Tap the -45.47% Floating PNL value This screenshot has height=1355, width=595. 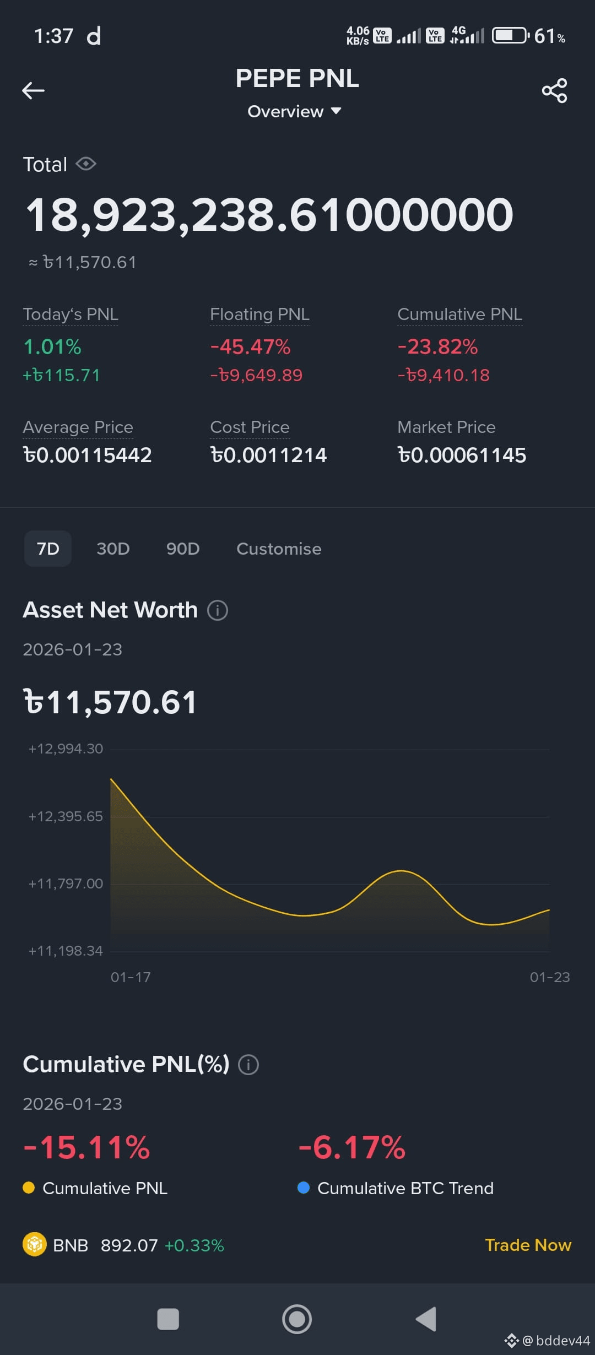(250, 347)
